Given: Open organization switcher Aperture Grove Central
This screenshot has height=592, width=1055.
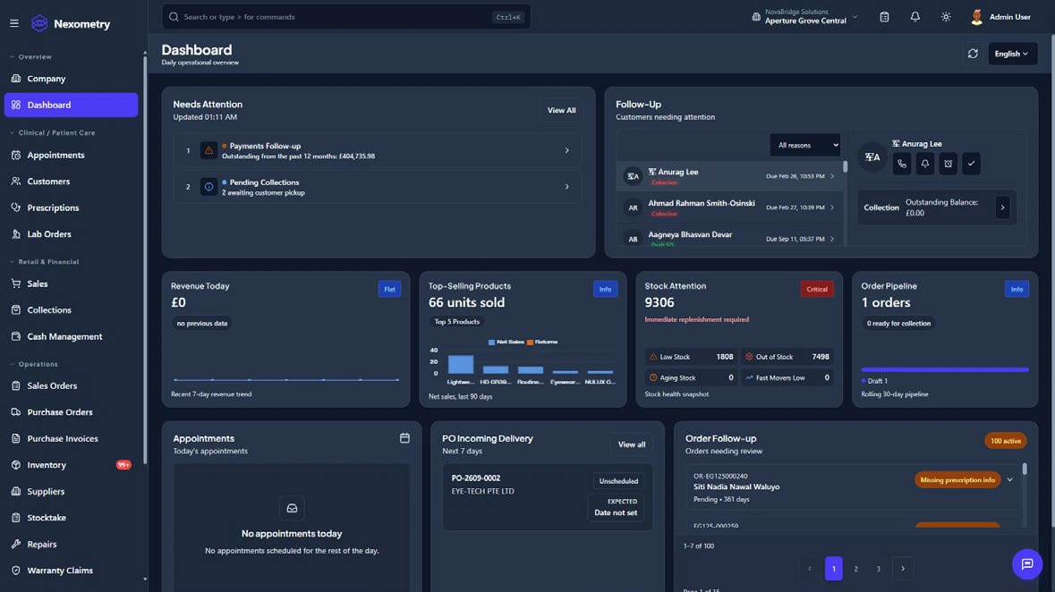Looking at the screenshot, I should [x=804, y=17].
